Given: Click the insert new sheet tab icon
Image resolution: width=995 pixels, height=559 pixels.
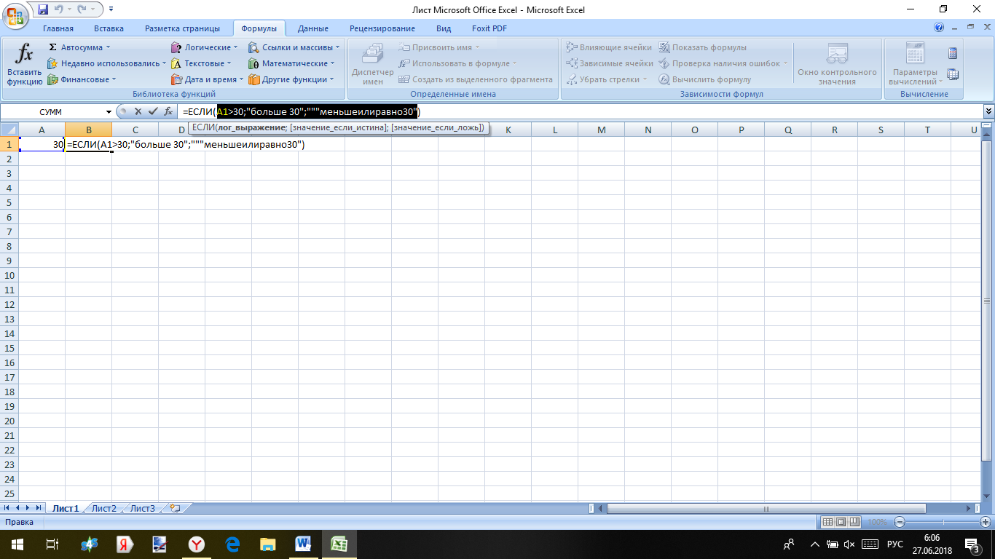Looking at the screenshot, I should click(174, 508).
